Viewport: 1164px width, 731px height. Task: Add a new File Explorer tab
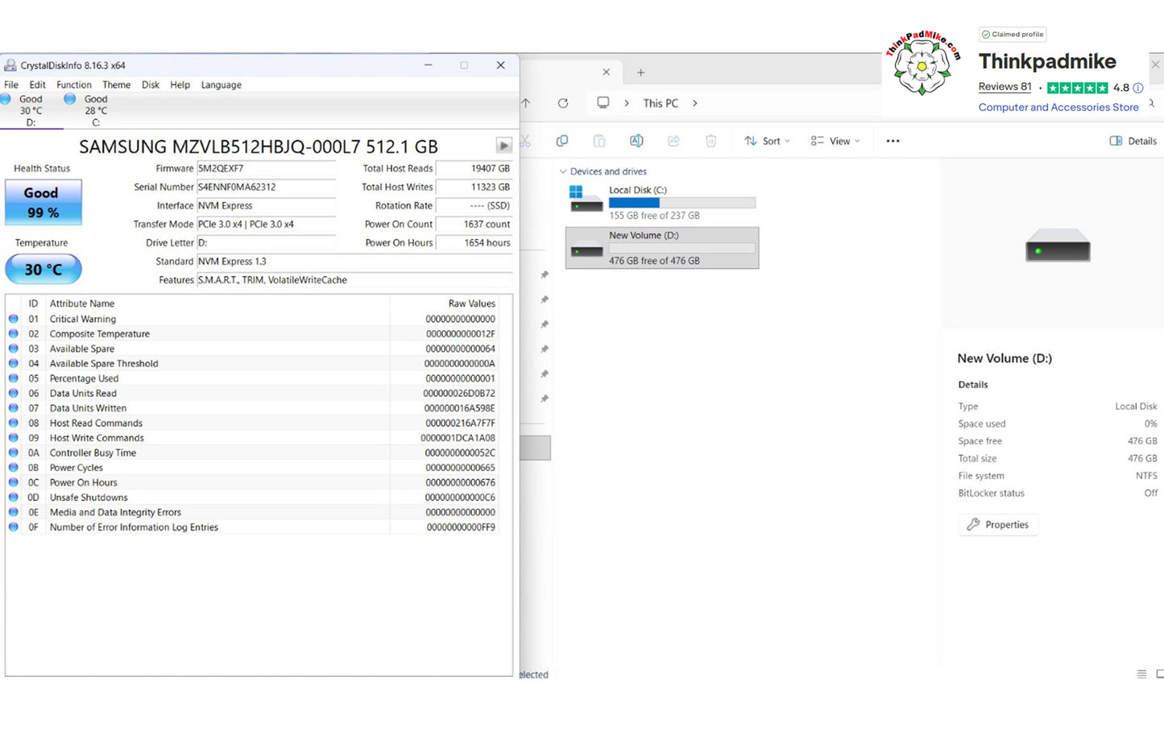(x=641, y=72)
